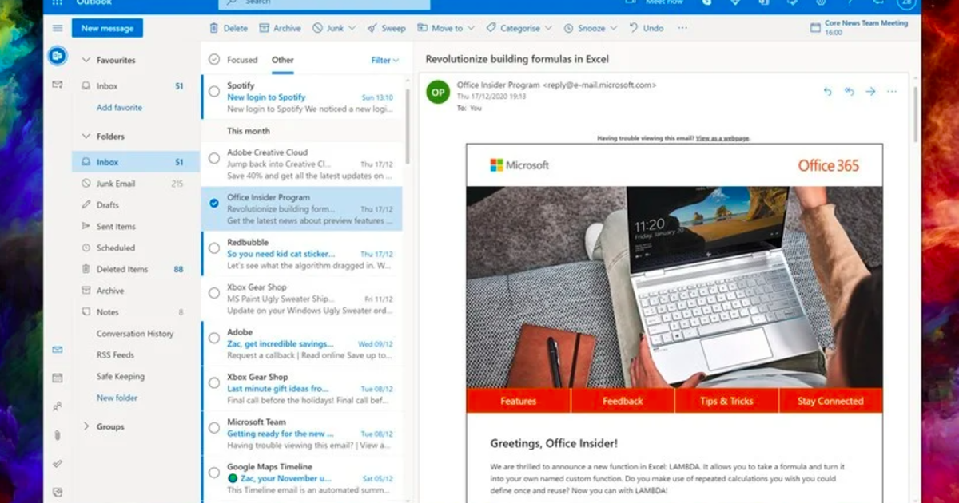959x503 pixels.
Task: Mark the Redbubble email as selected
Action: click(213, 248)
